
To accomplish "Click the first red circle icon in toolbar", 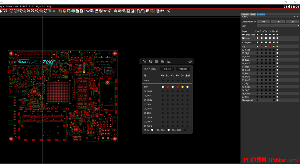I will click(x=11, y=11).
